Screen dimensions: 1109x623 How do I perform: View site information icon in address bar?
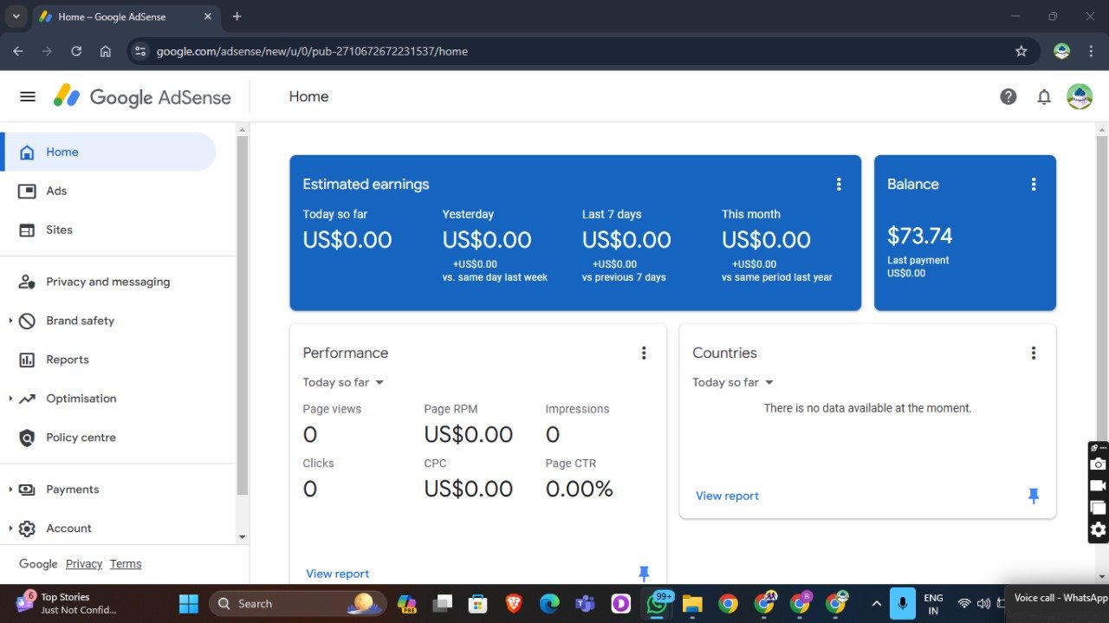[x=141, y=51]
